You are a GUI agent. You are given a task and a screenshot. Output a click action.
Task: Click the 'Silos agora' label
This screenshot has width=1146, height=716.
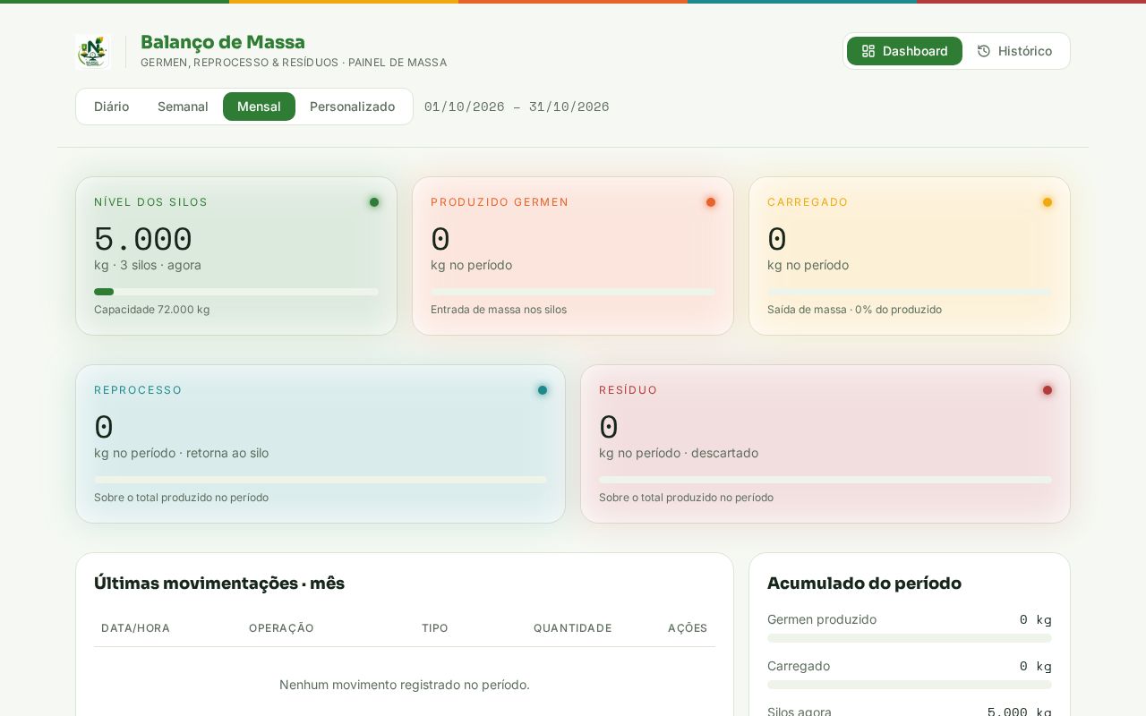tap(800, 712)
